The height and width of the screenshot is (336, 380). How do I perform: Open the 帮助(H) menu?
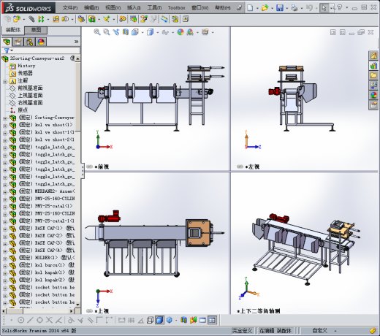coord(222,8)
